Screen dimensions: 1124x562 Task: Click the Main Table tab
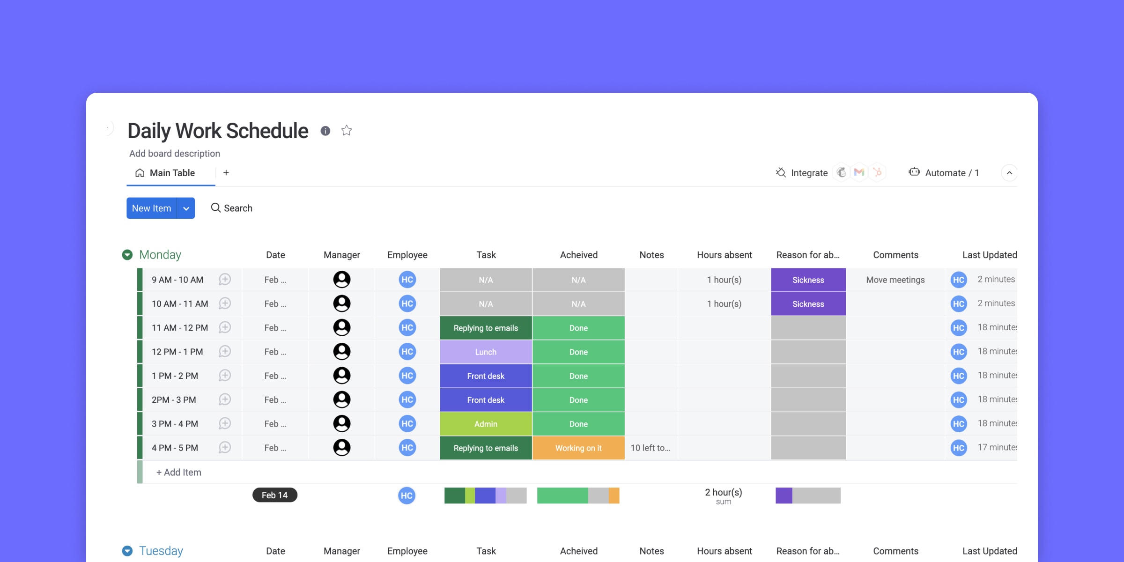171,172
